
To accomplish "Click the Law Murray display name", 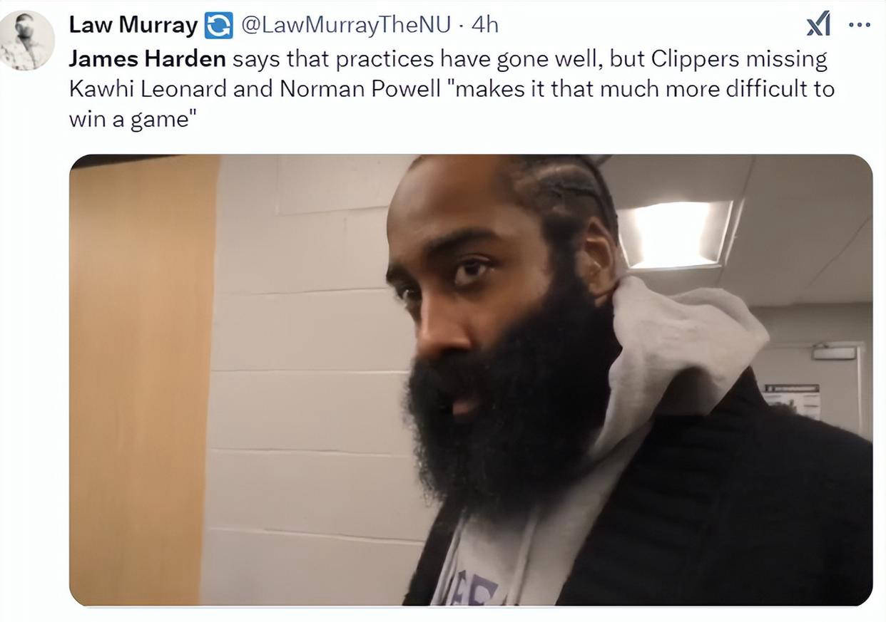I will coord(133,25).
